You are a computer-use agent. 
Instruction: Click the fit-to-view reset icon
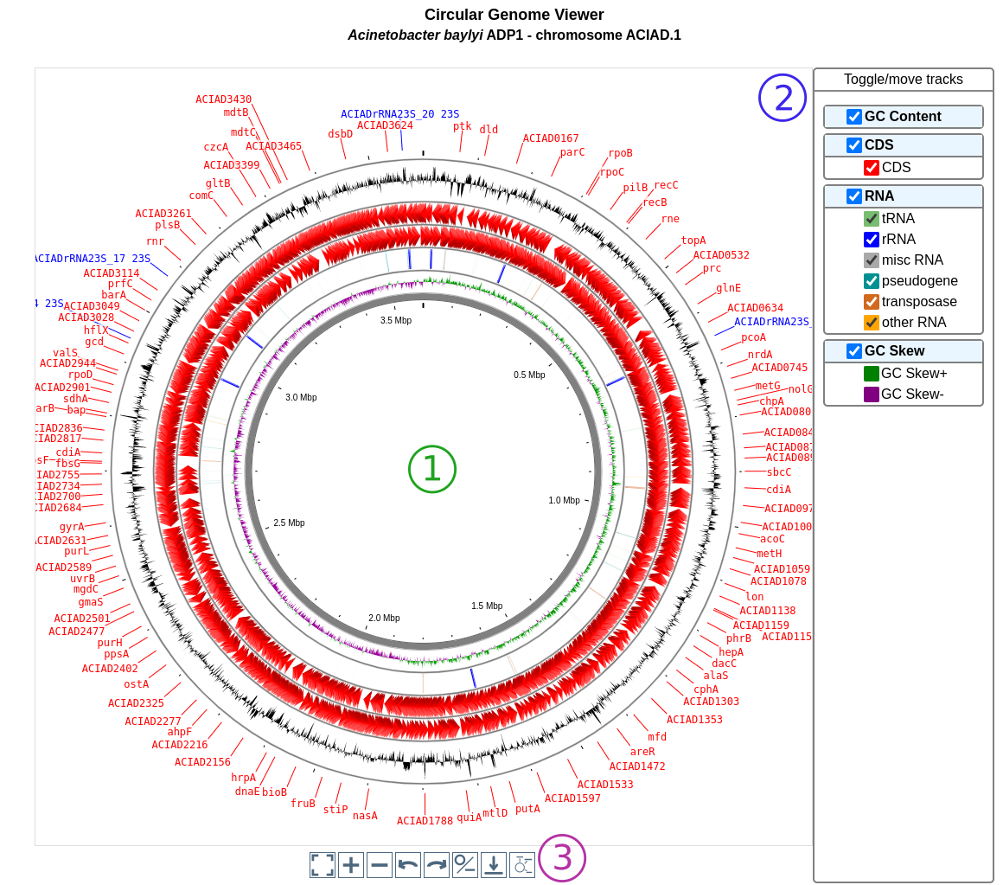pos(323,864)
